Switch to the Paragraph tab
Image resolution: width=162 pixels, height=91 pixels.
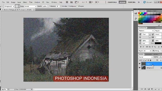click(152, 28)
